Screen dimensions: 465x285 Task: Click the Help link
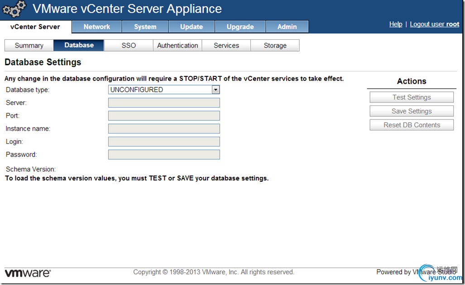point(396,24)
